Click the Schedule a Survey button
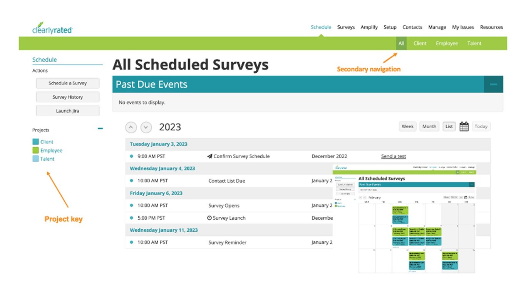This screenshot has height=292, width=526. point(67,83)
